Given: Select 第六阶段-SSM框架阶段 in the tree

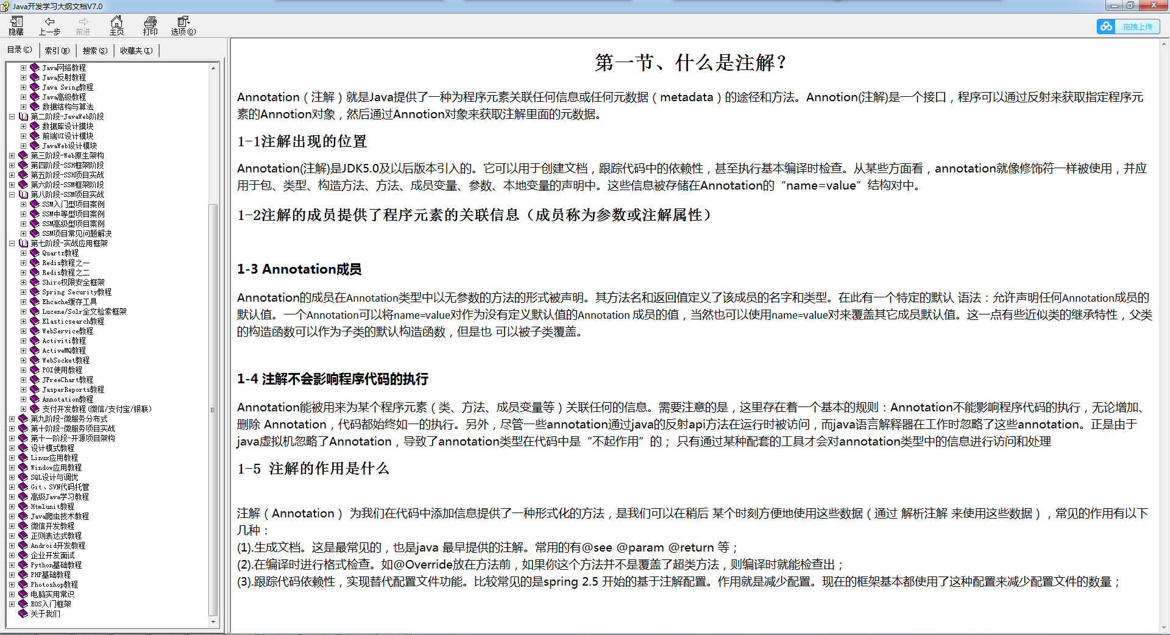Looking at the screenshot, I should pos(67,185).
